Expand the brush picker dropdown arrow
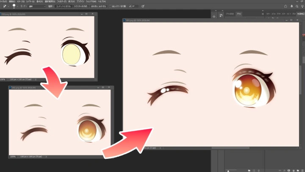This screenshot has height=172, width=305. tap(17, 6)
